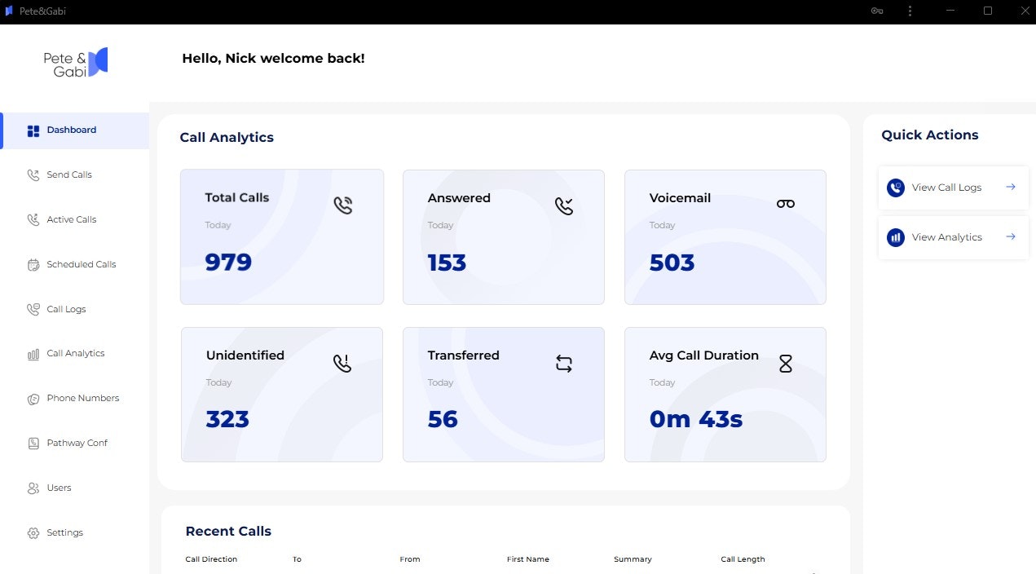Click the arrow next to View Call Logs
This screenshot has height=574, width=1036.
(1011, 187)
